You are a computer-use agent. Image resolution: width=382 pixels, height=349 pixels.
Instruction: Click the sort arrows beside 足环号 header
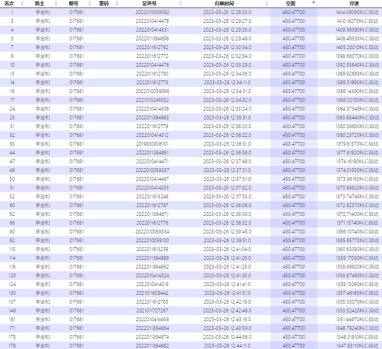(180, 4)
